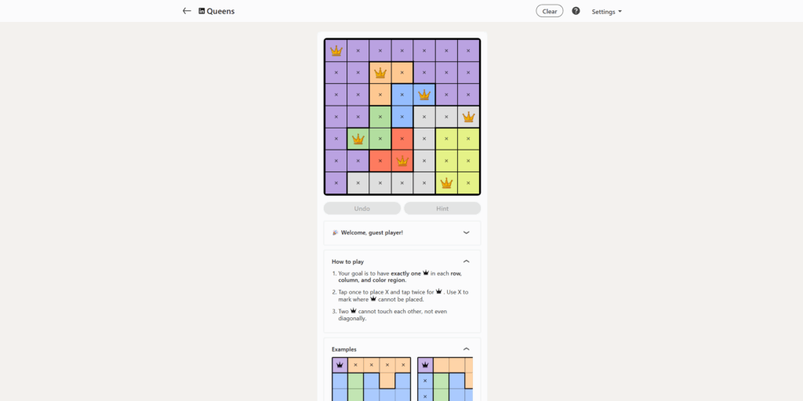Open the help question mark icon

576,11
